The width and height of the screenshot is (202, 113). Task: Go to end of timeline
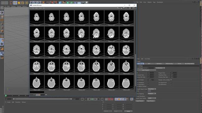[x=102, y=99]
